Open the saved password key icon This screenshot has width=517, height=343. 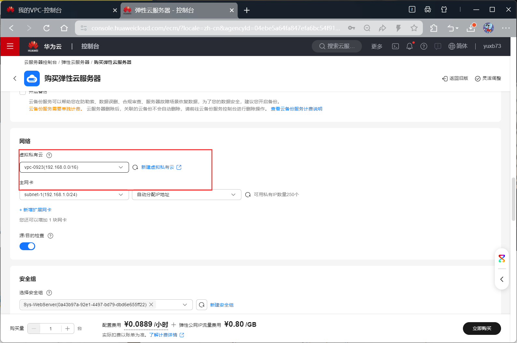coord(352,28)
